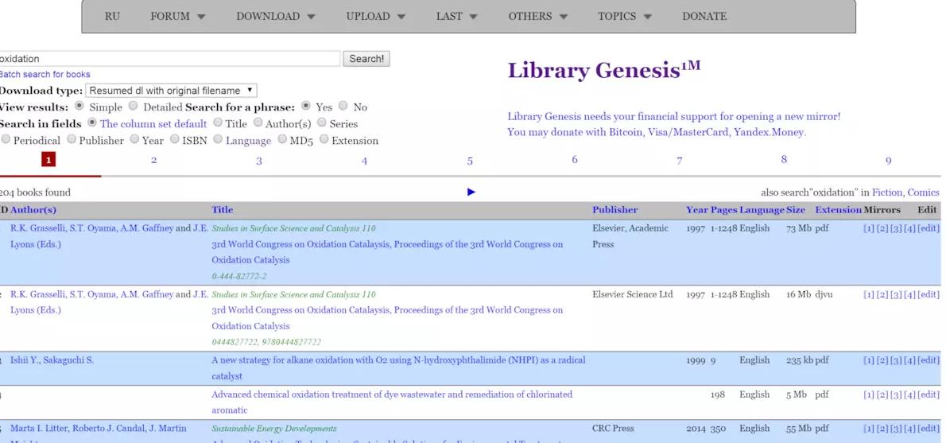This screenshot has width=946, height=443.
Task: Sort results by Size column
Action: [x=796, y=210]
